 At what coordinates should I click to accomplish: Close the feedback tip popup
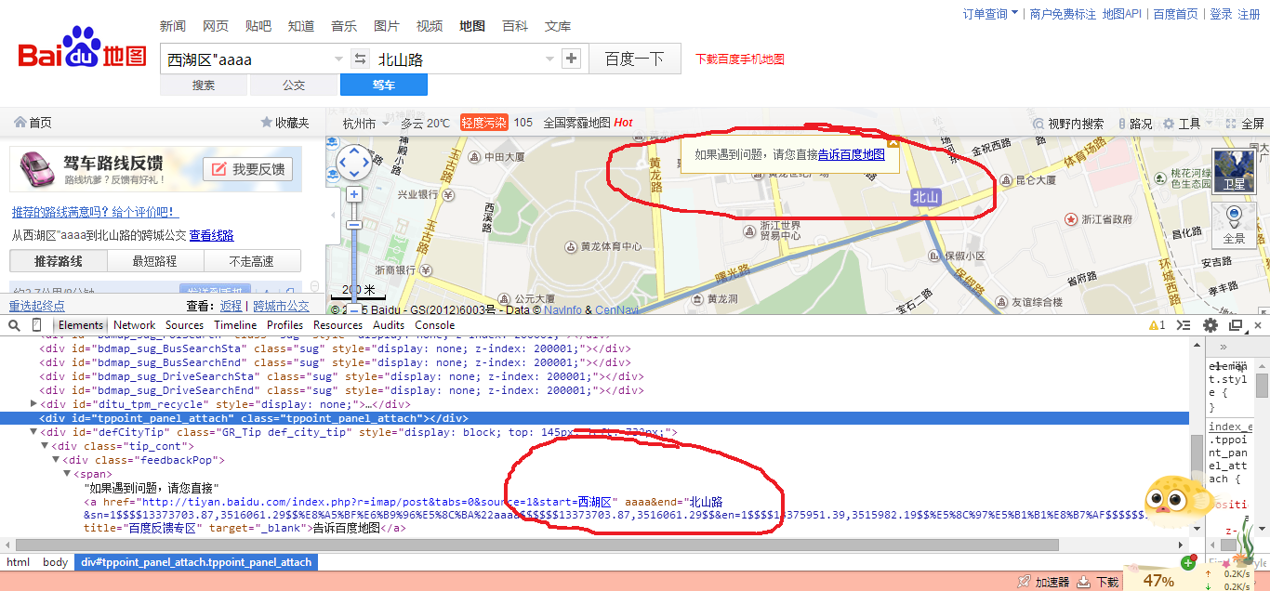click(x=893, y=142)
